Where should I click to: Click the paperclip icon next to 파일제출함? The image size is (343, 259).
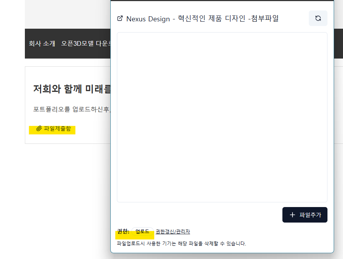pos(39,129)
